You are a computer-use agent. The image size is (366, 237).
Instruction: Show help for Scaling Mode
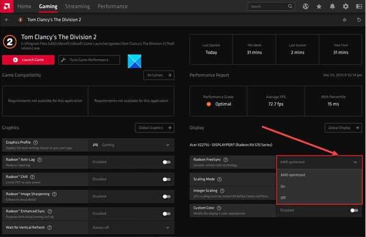[x=220, y=179]
